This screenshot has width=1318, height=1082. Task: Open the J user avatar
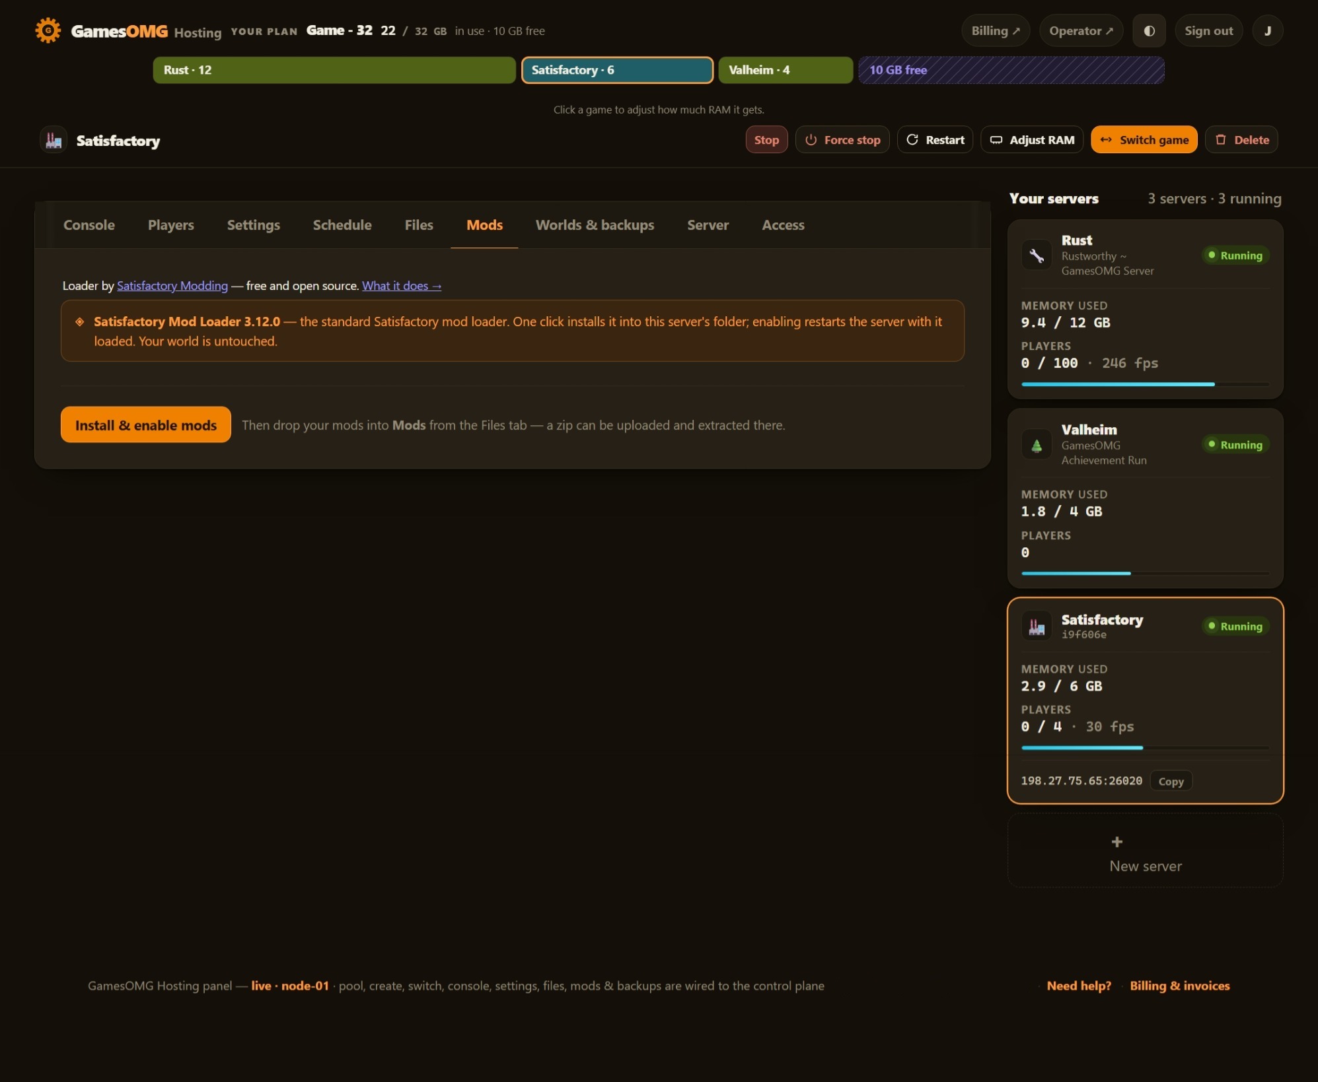1267,31
